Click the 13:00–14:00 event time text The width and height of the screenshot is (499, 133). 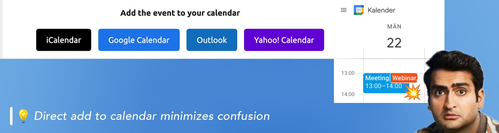(x=383, y=86)
